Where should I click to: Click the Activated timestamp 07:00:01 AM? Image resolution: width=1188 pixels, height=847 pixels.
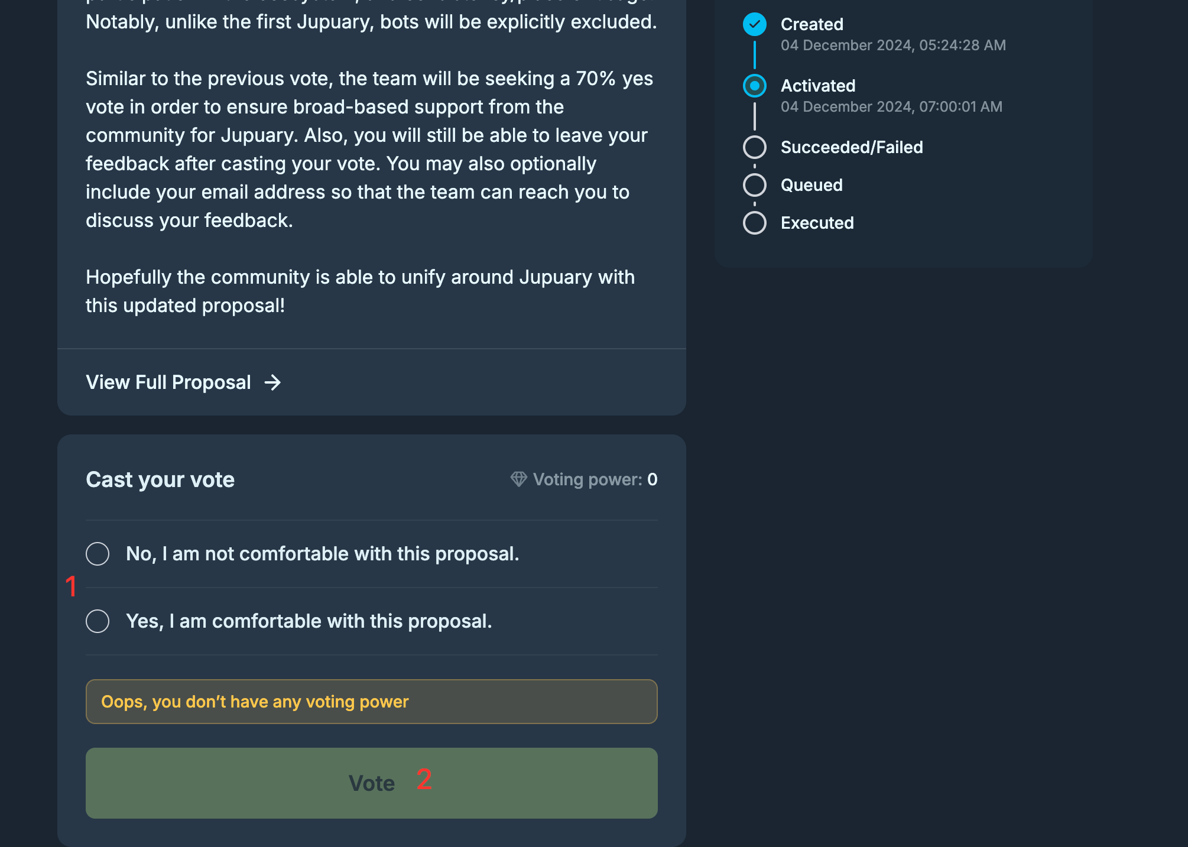(891, 107)
